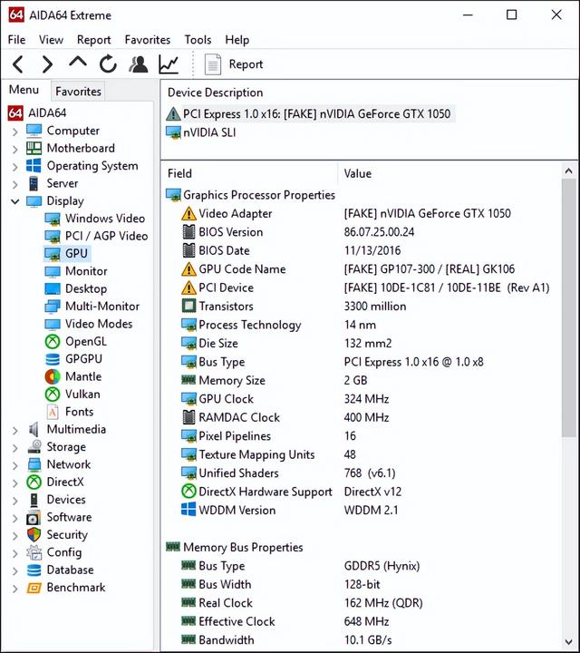Expand the Devices tree node
Viewport: 580px width, 653px height.
click(x=15, y=501)
